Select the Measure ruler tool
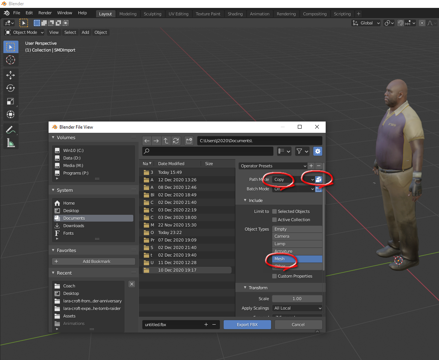This screenshot has width=439, height=360. (x=11, y=143)
